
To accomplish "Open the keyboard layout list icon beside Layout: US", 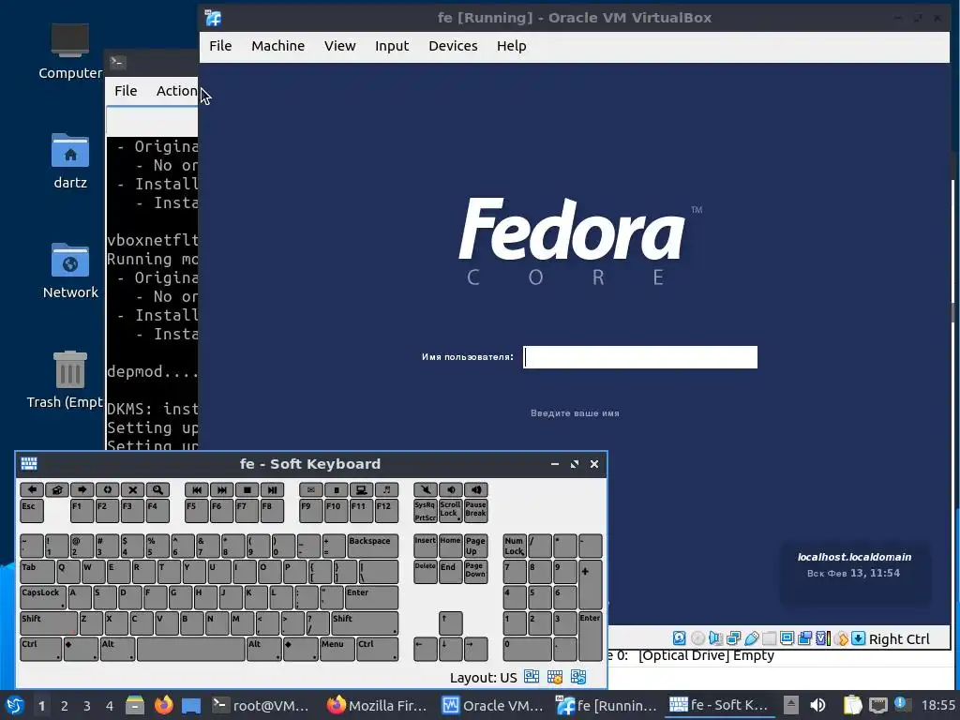I will point(532,677).
